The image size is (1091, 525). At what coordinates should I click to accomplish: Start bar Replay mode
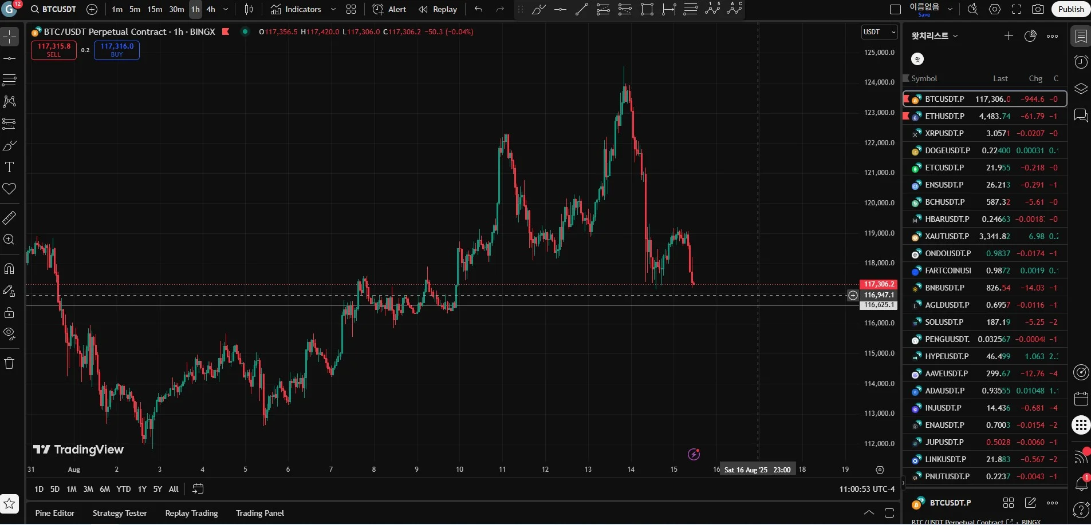tap(438, 9)
